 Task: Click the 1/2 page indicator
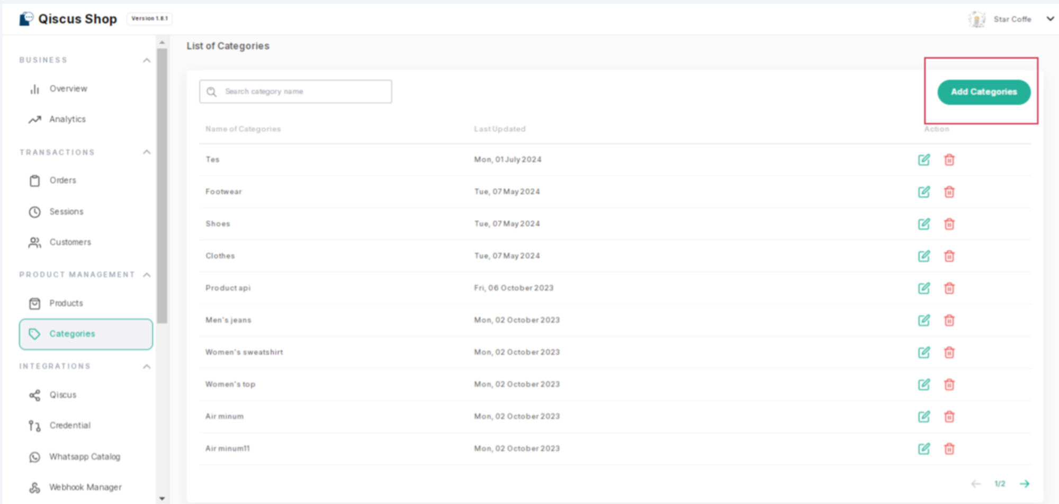pos(1000,484)
